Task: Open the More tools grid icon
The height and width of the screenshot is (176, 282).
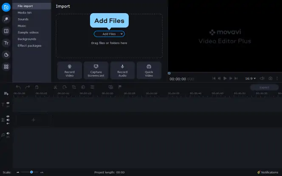Action: point(6,67)
